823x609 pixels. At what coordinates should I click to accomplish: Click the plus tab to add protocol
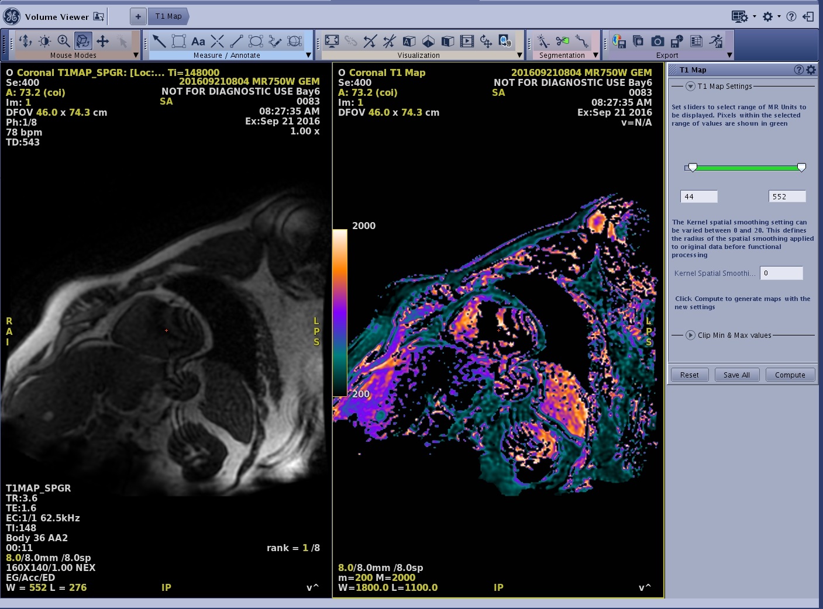click(138, 16)
